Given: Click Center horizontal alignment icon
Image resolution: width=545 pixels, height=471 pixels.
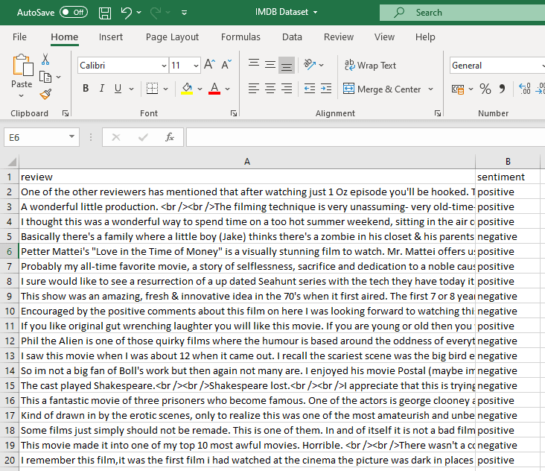Looking at the screenshot, I should click(x=270, y=89).
